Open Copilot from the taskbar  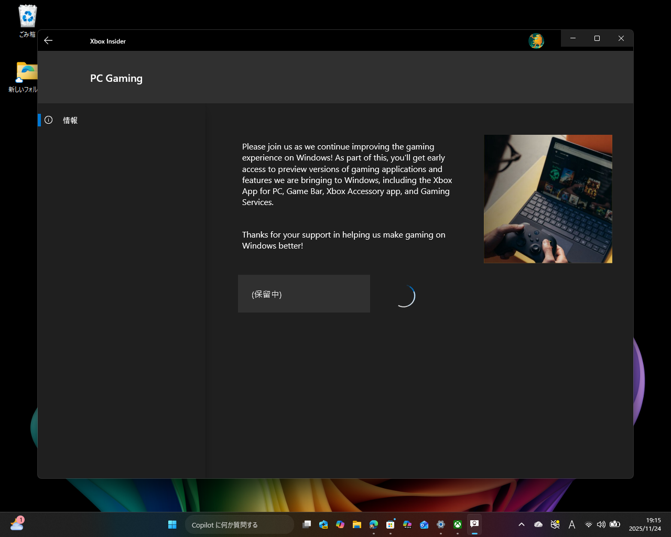340,524
